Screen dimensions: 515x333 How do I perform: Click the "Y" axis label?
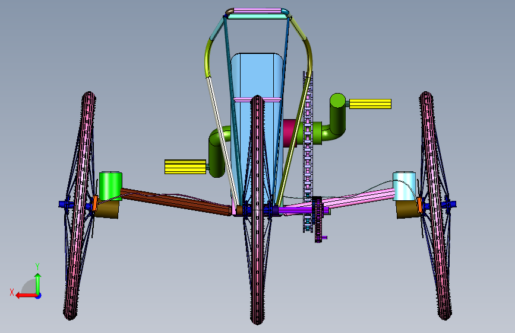pos(37,266)
